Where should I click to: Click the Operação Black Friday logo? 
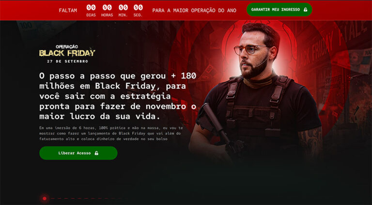point(67,54)
